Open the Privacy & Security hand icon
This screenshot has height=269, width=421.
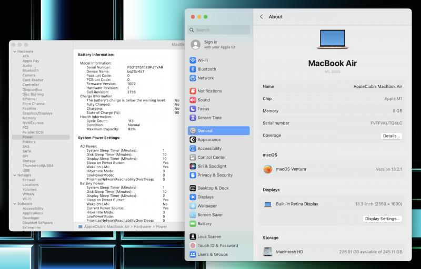coord(193,175)
